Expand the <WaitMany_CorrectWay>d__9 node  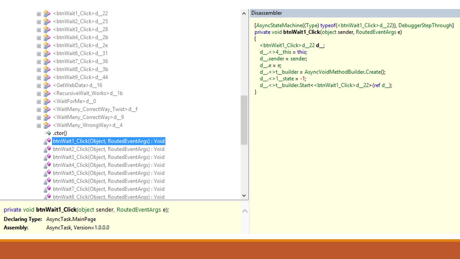[x=39, y=118]
